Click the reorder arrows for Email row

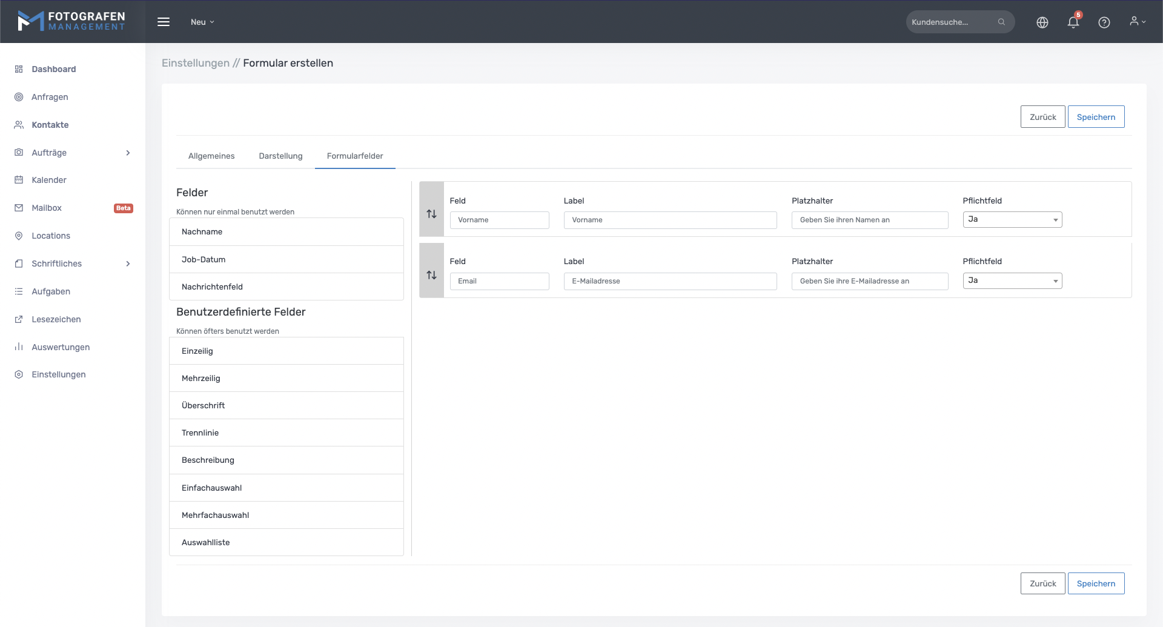431,275
